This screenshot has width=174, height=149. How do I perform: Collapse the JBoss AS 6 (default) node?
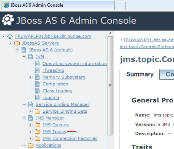click(17, 50)
